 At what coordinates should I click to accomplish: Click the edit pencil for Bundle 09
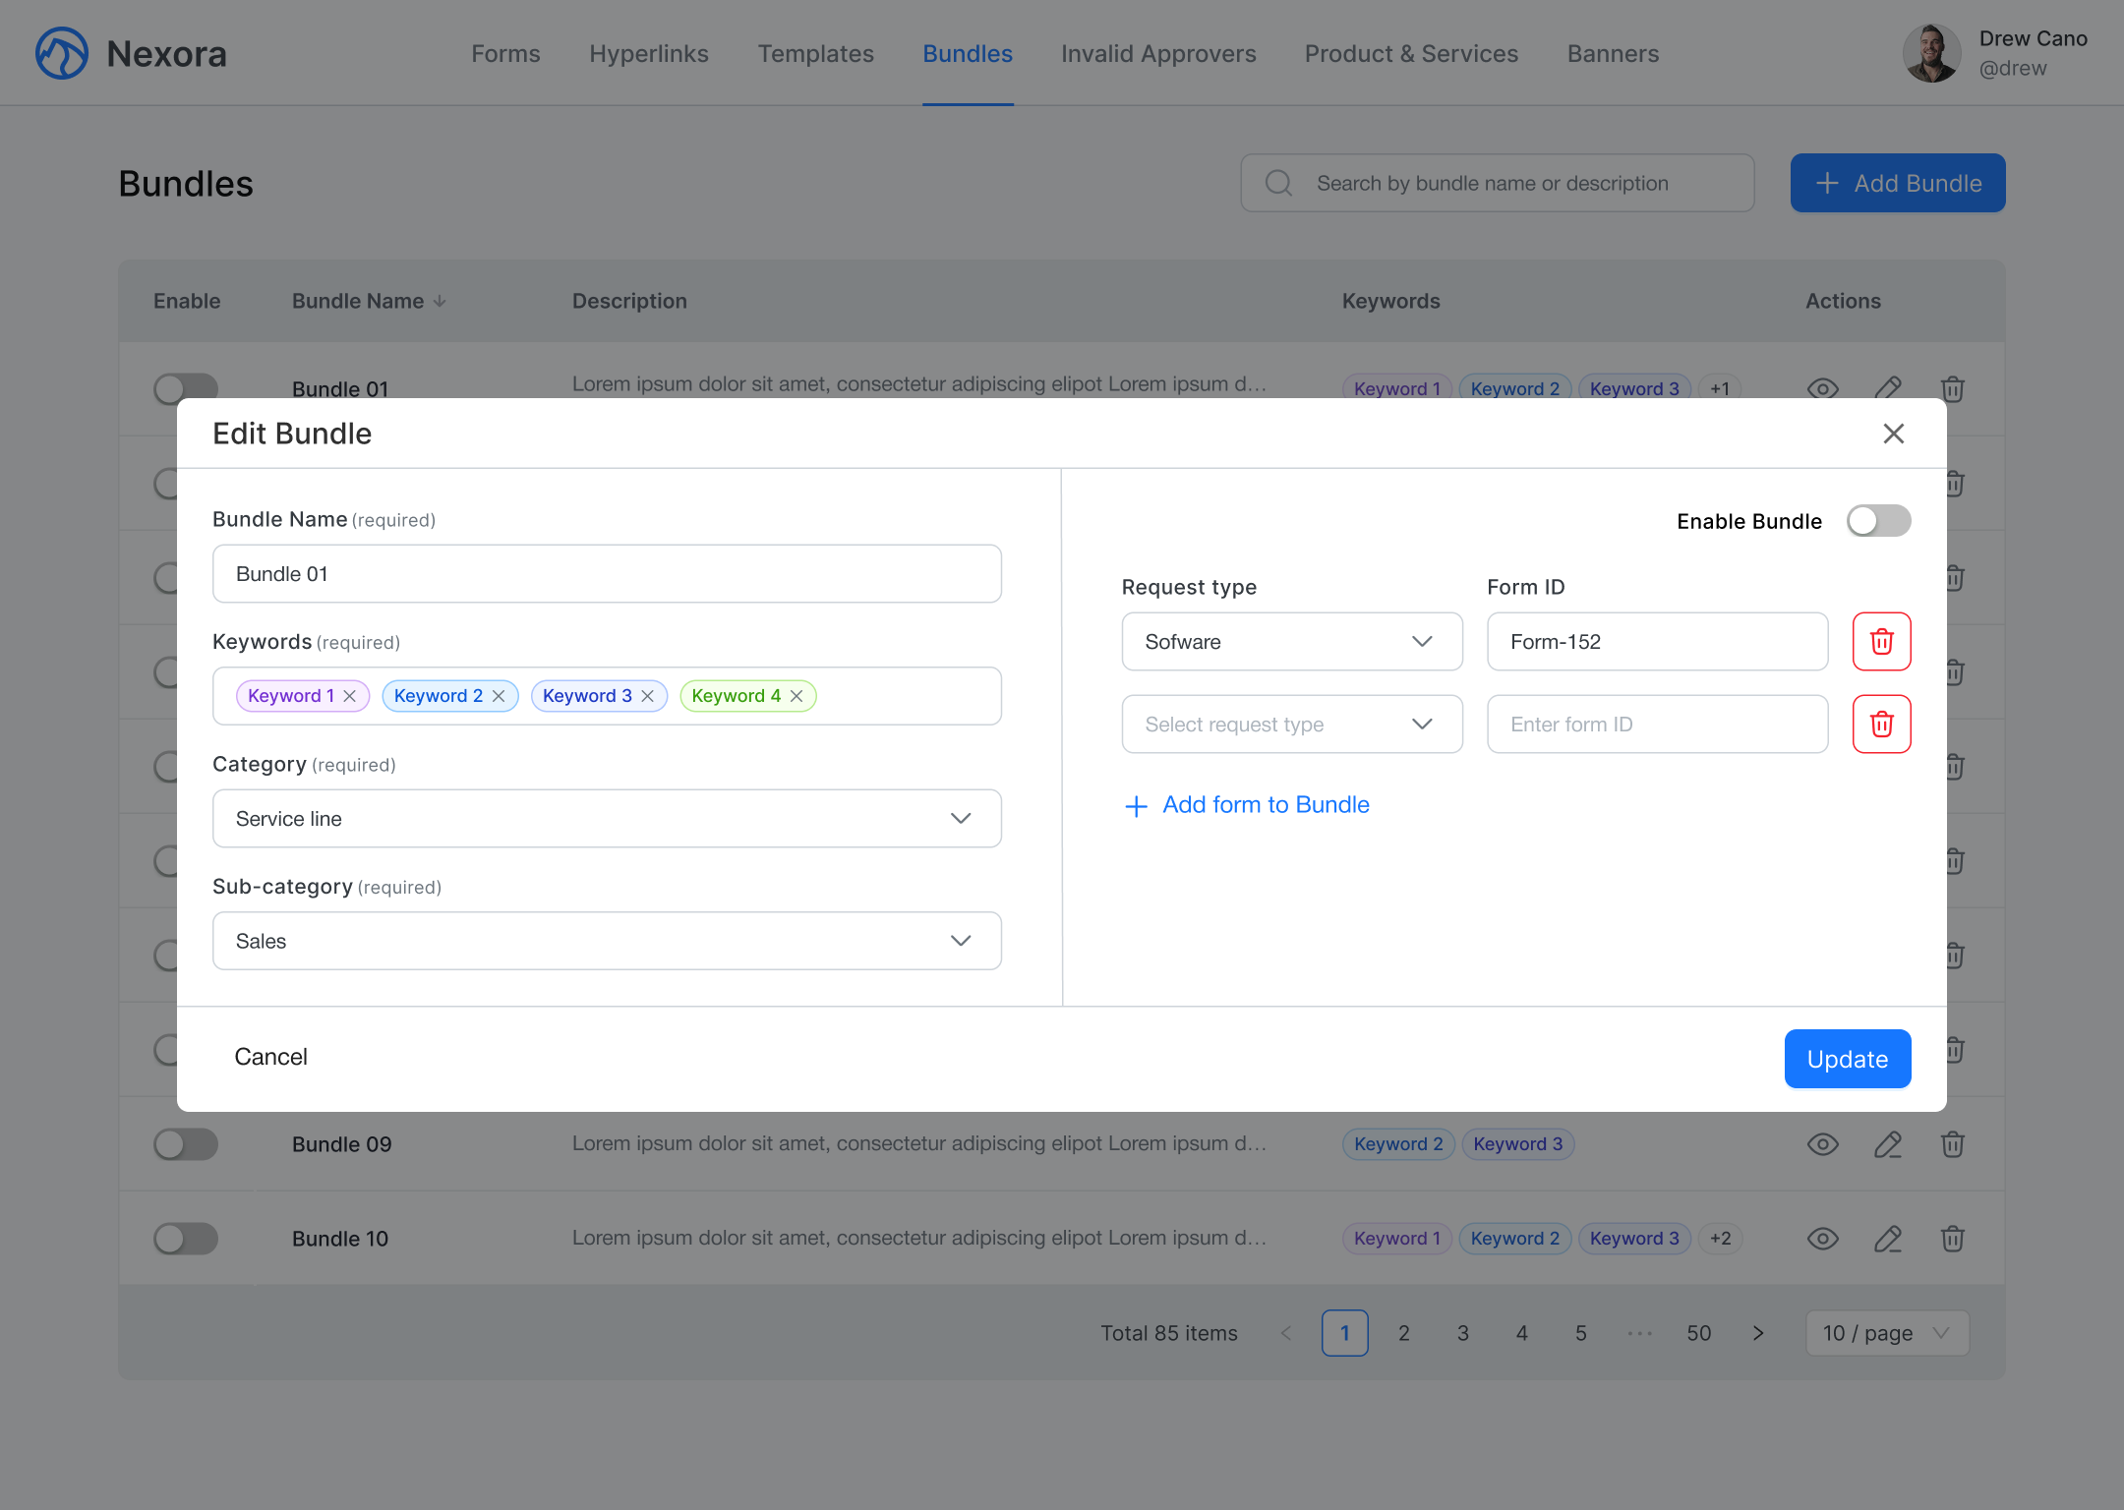pos(1887,1144)
